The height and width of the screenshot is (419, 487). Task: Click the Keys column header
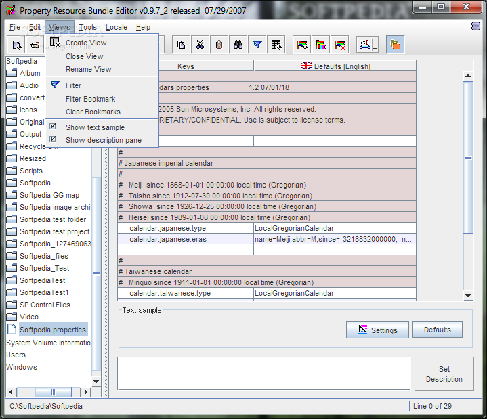coord(186,66)
